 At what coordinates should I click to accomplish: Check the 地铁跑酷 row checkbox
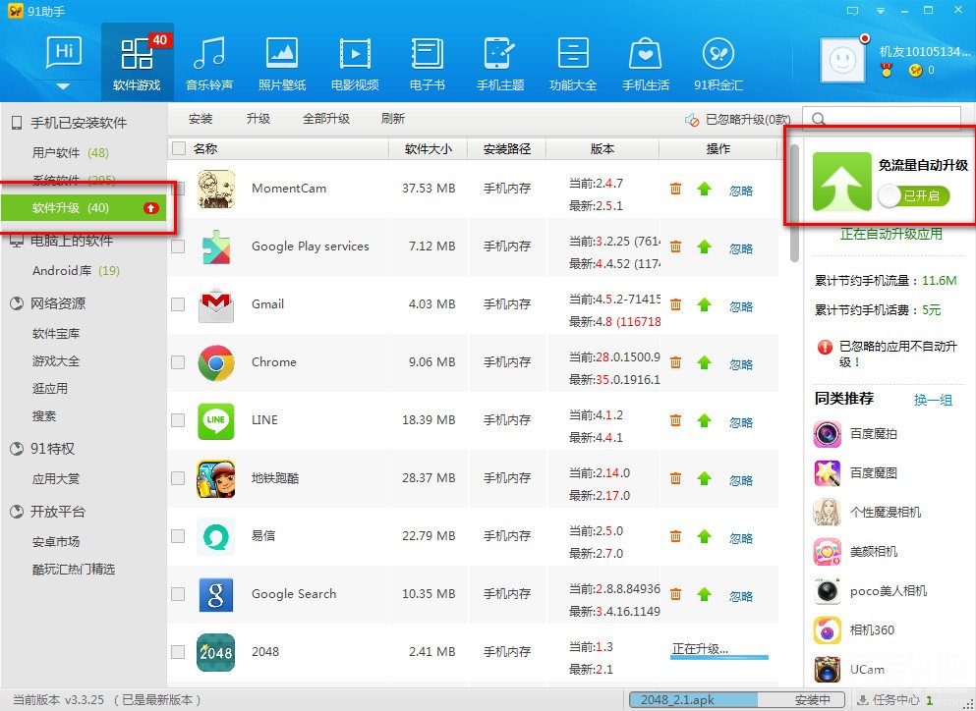pos(178,477)
